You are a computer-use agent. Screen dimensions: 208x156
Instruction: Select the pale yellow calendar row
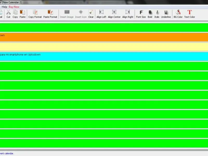tap(104, 47)
